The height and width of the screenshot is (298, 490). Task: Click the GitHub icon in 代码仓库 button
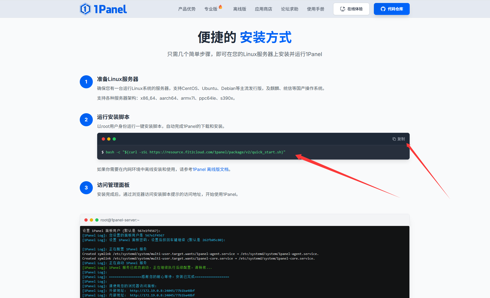pyautogui.click(x=383, y=9)
